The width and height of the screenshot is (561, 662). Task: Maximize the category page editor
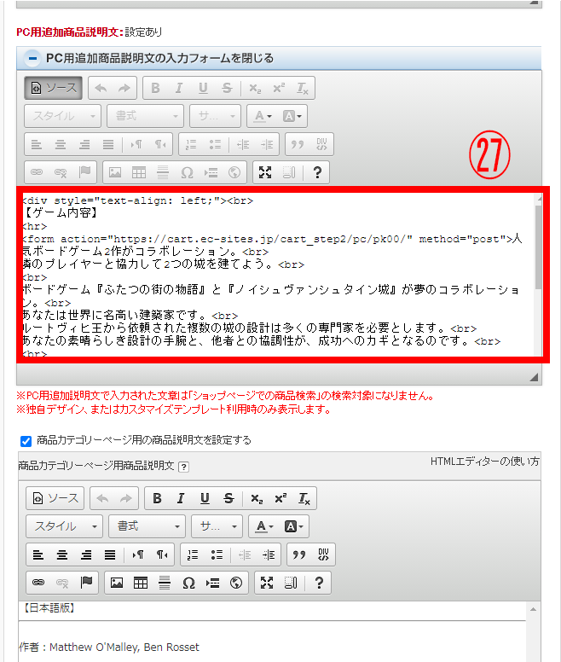coord(267,583)
